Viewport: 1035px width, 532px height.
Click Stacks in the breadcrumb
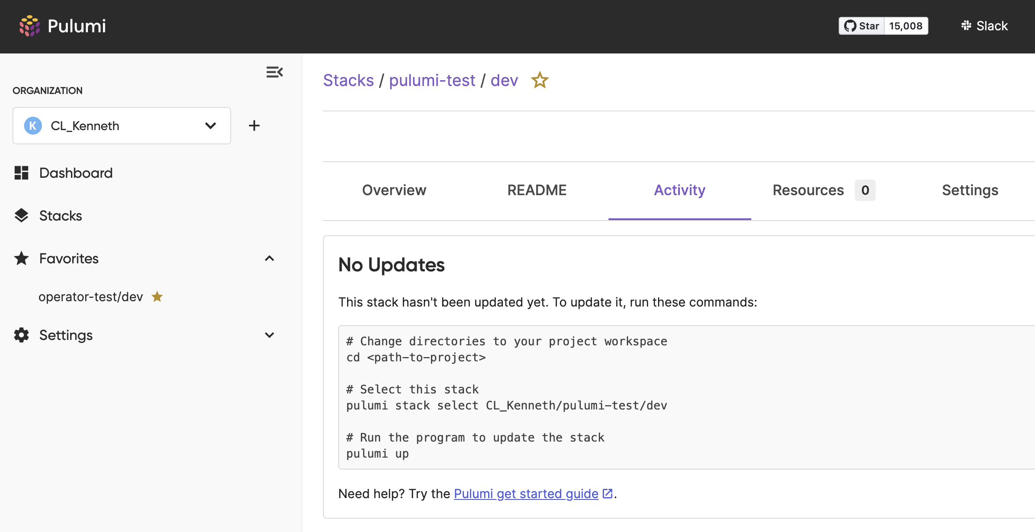point(348,80)
